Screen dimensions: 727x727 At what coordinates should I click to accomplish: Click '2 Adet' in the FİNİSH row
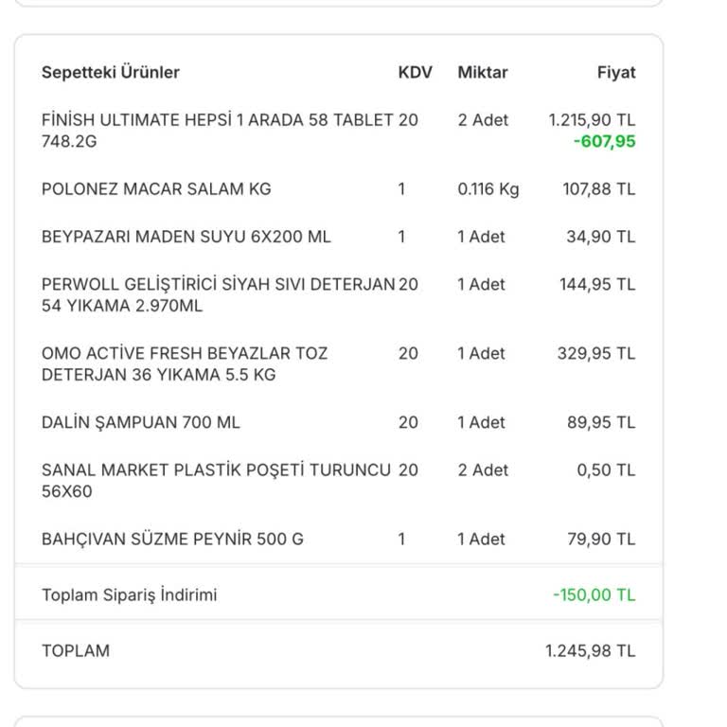[x=483, y=120]
